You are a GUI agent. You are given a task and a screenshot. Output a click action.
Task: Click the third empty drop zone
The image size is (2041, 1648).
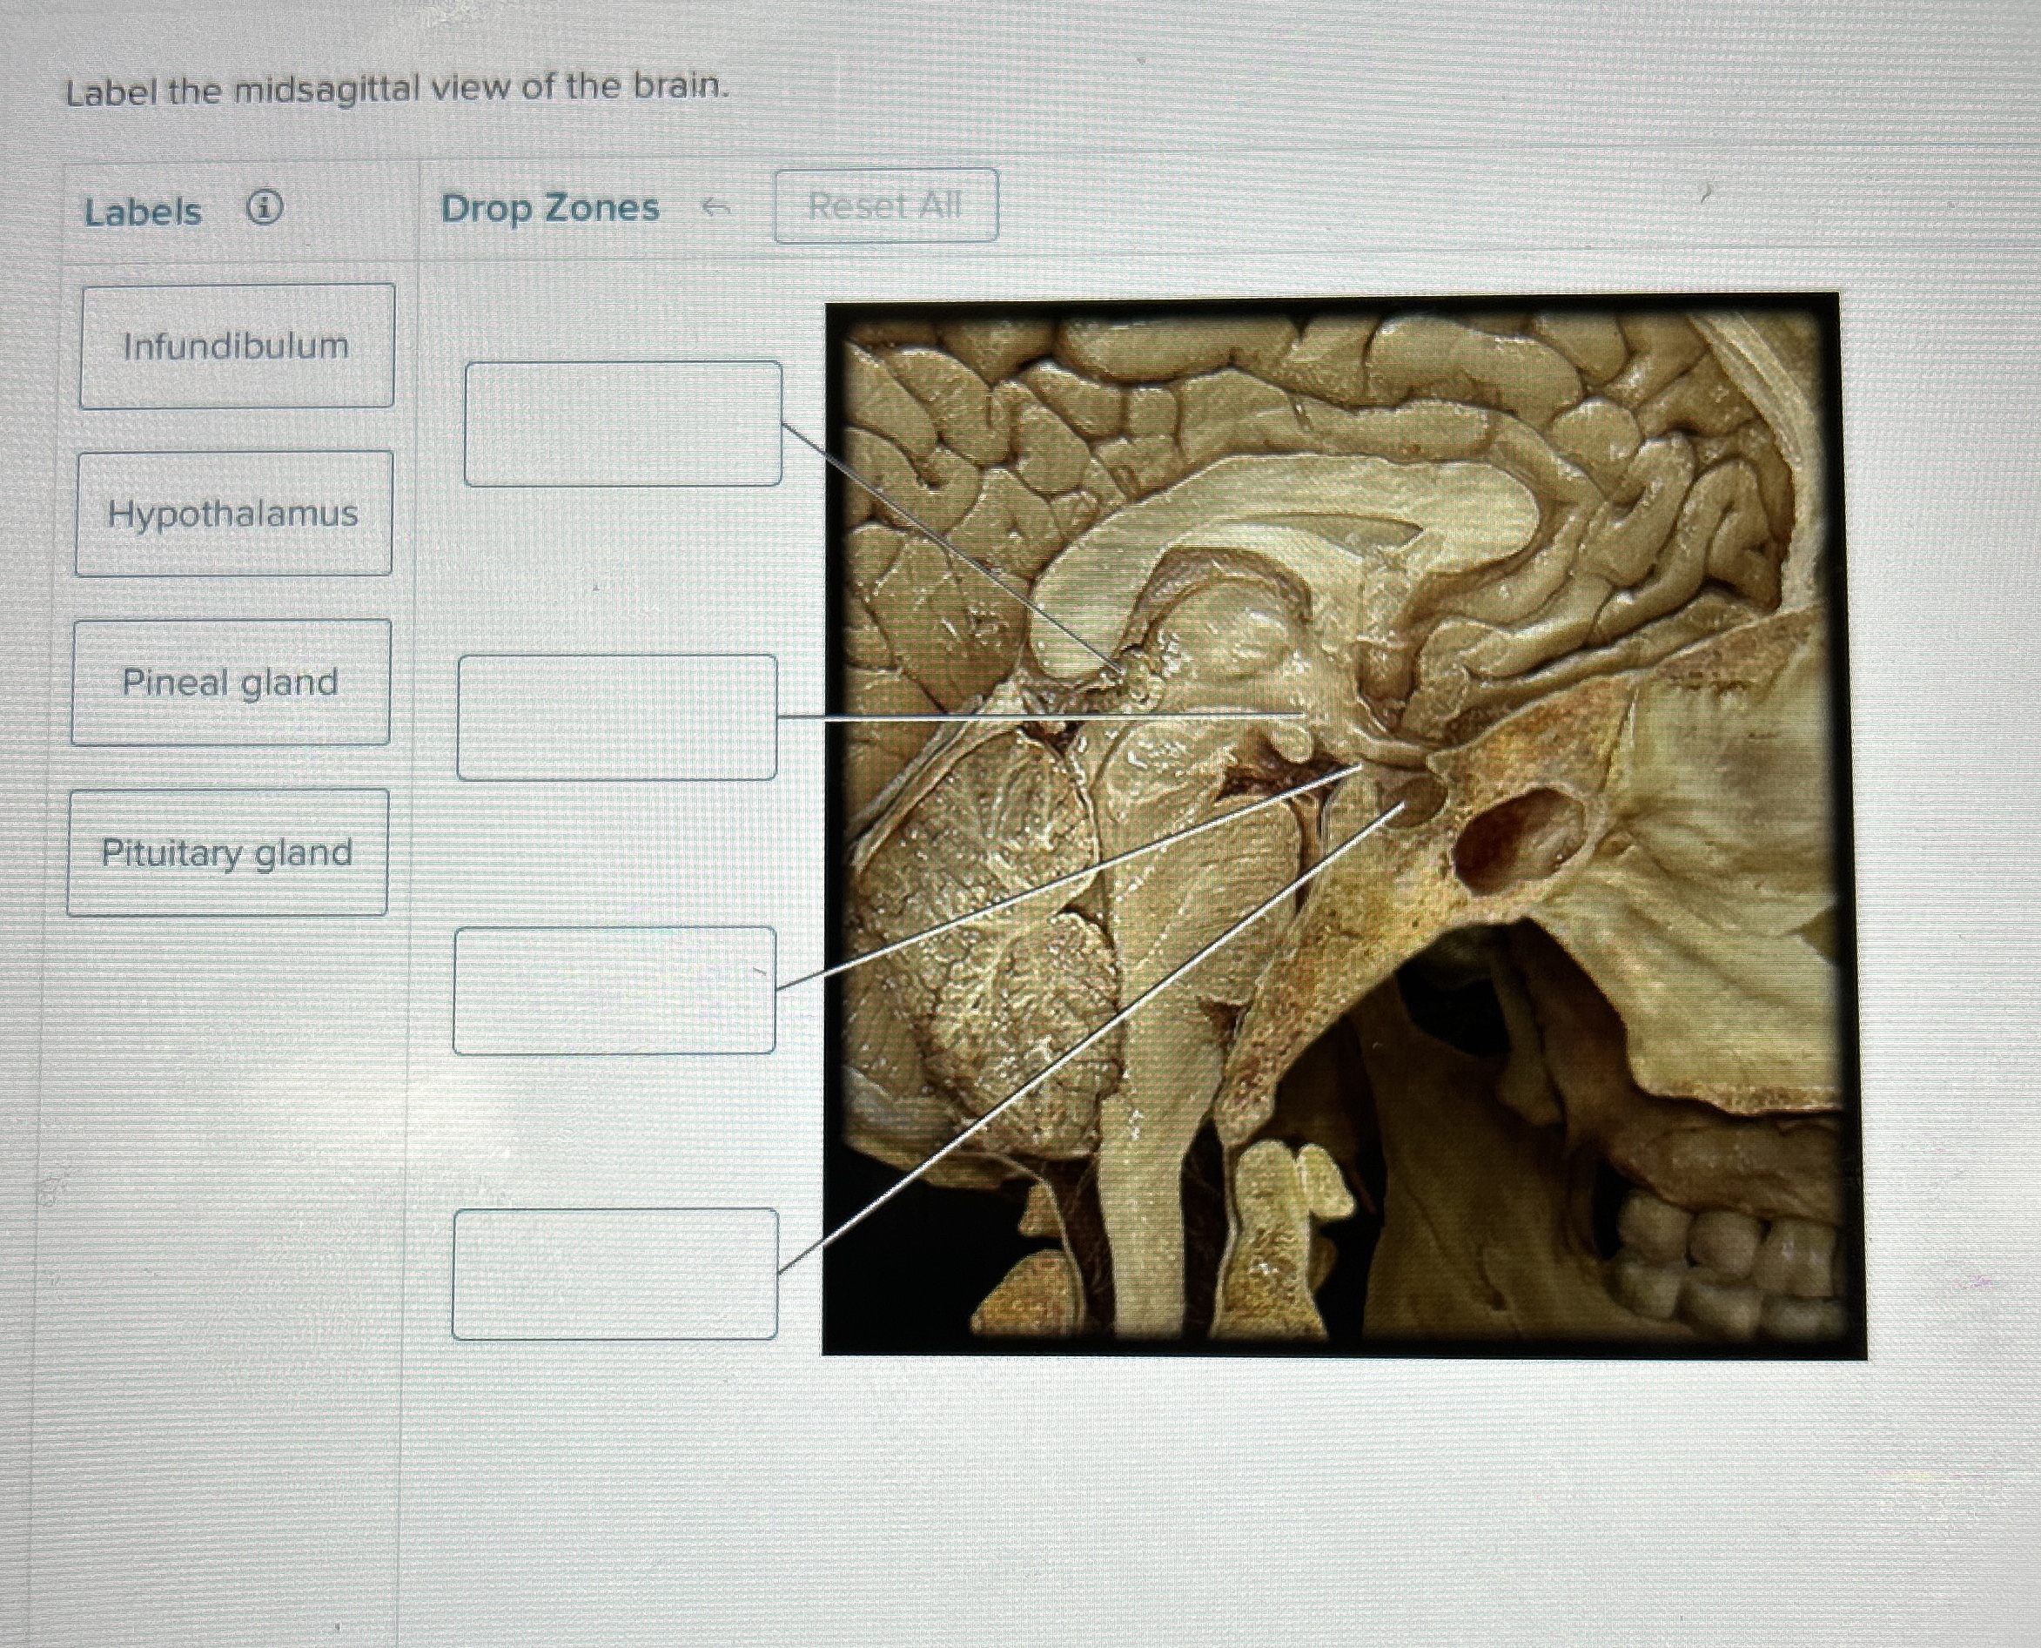(x=614, y=990)
